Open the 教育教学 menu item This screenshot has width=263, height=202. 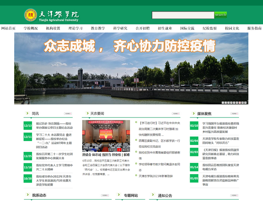98,28
